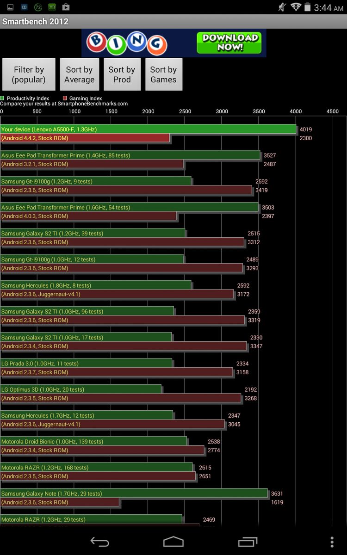The height and width of the screenshot is (555, 347).
Task: Tap the battery status icon
Action: 308,7
